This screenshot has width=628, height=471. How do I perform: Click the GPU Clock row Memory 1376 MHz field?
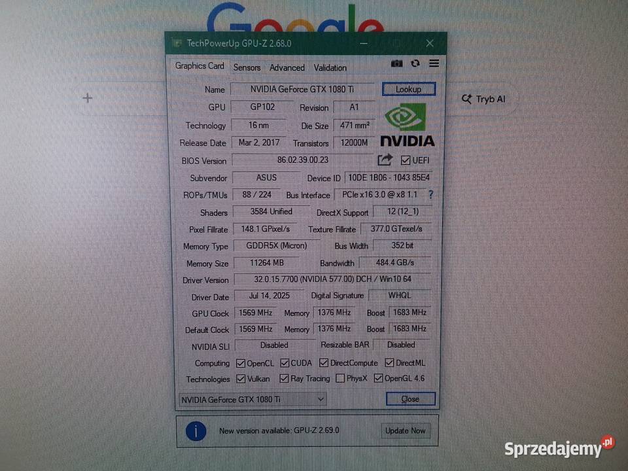click(334, 313)
